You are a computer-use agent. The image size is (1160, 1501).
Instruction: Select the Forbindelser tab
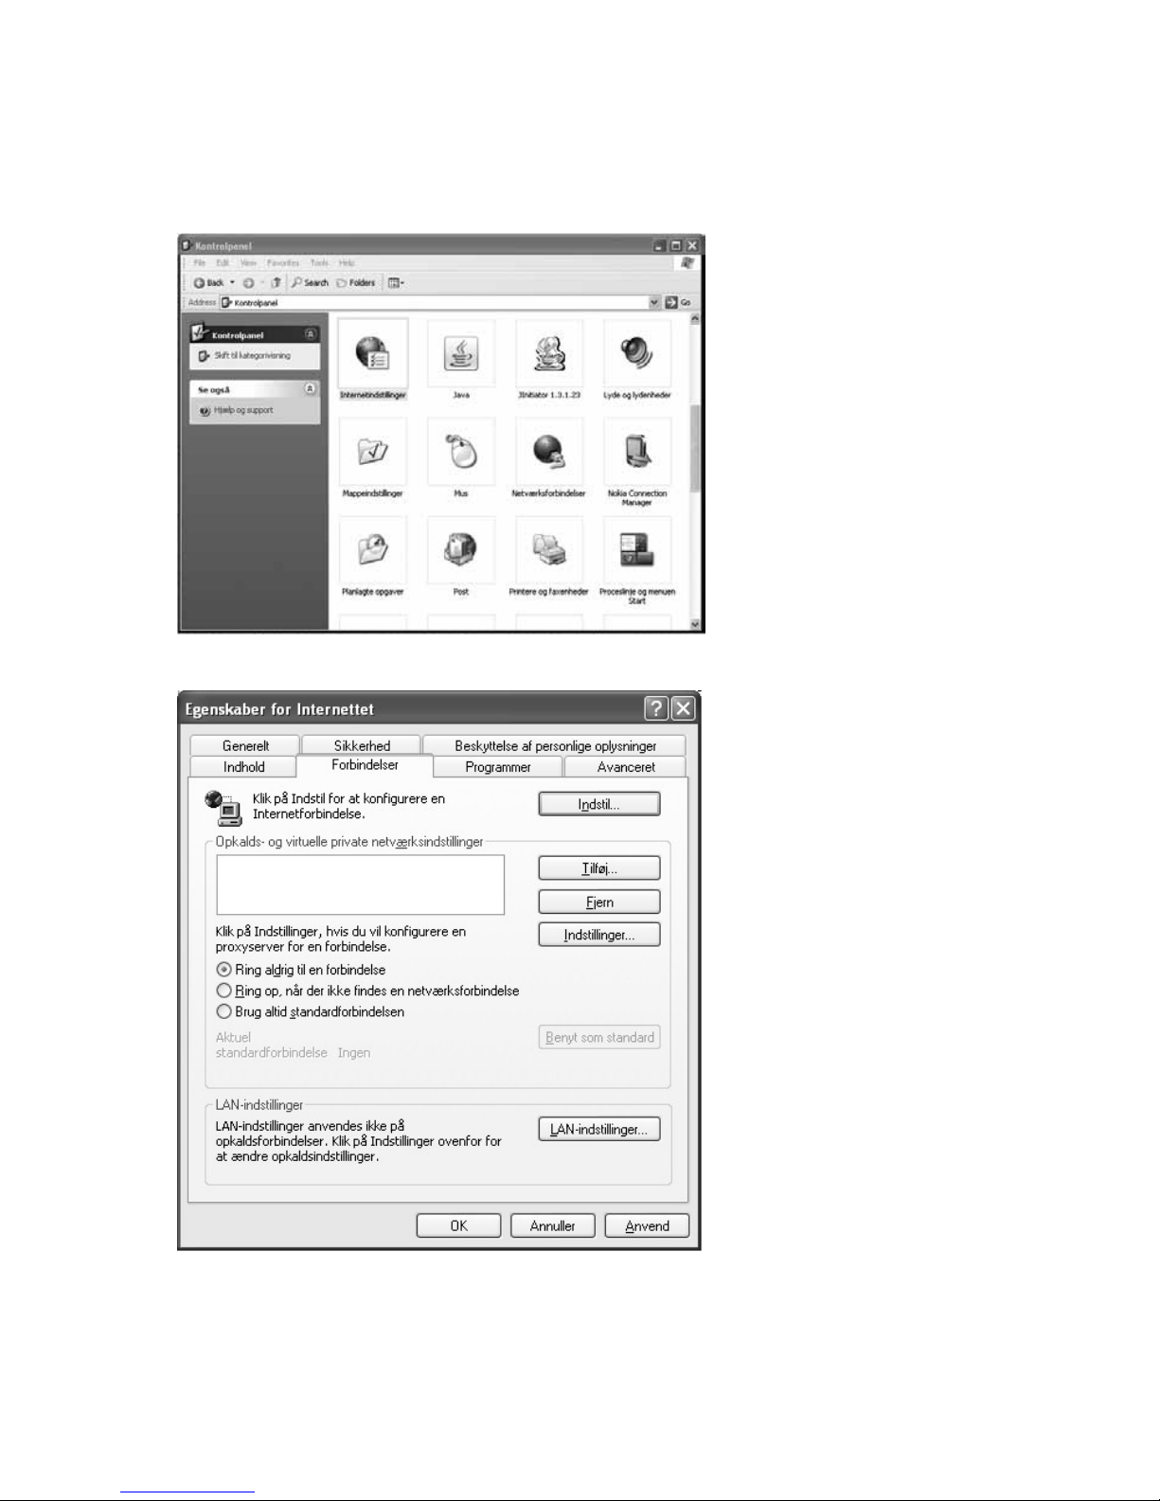click(365, 765)
